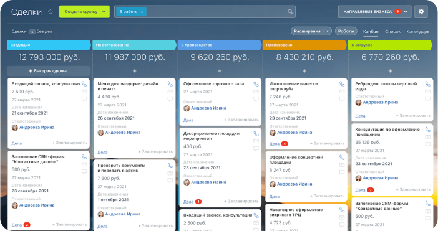Phone icon on 'Проверить документы' card

(x=170, y=166)
